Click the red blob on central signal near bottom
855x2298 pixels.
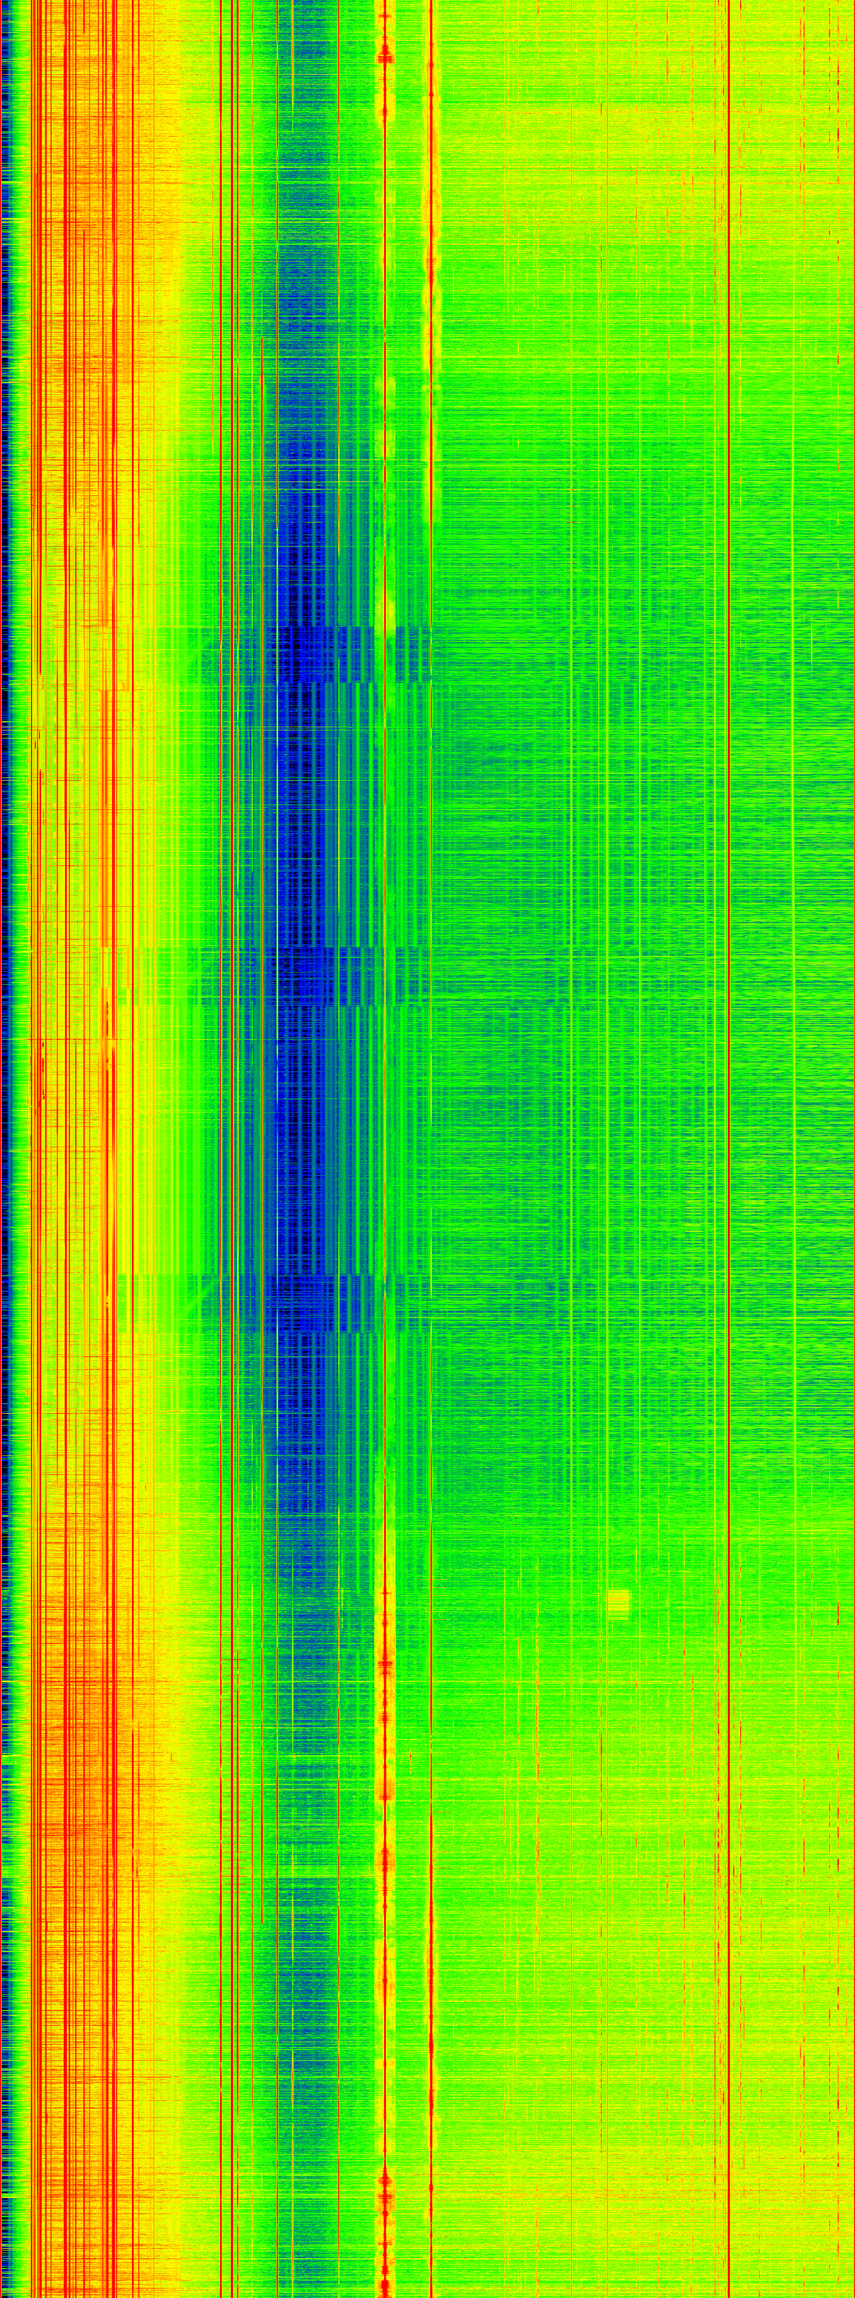386,2186
